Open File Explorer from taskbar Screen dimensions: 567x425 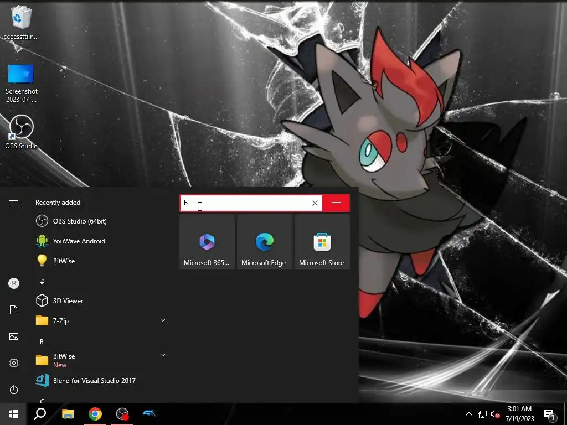coord(68,414)
